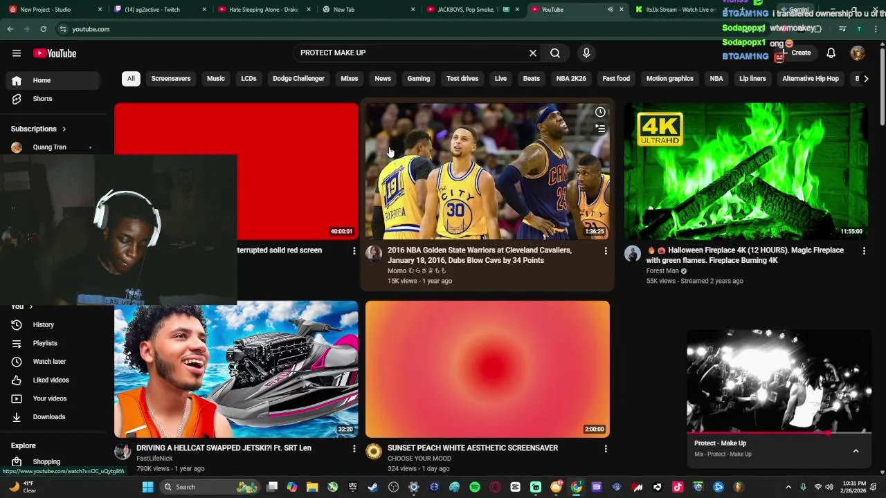
Task: Select the All filter chip
Action: point(131,79)
